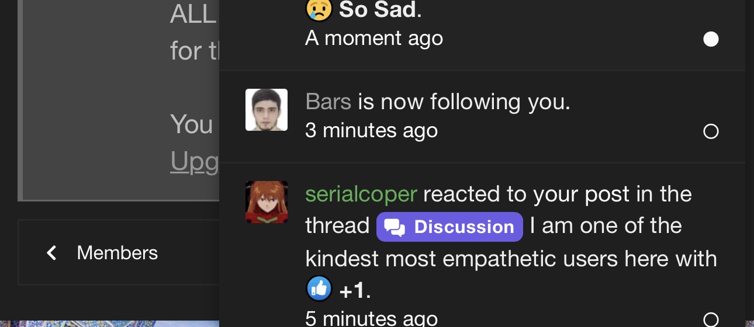Click the left chevron beside Members
Screen dimensions: 754x327
tap(51, 253)
